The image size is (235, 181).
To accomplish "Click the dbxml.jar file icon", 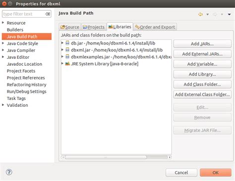I will [x=67, y=50].
